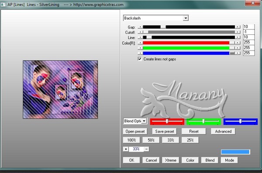Click the blue color slider left arrow

(140, 53)
